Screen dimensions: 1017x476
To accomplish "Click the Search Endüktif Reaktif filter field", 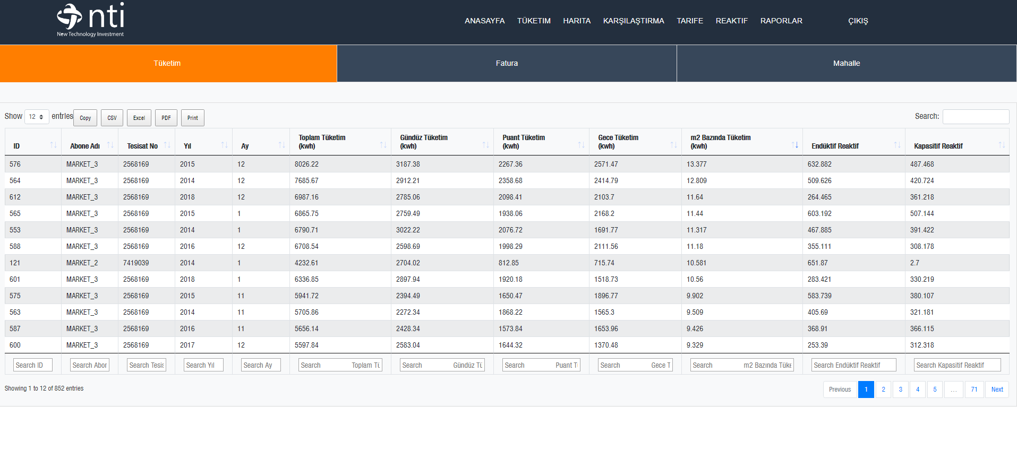I will point(854,365).
